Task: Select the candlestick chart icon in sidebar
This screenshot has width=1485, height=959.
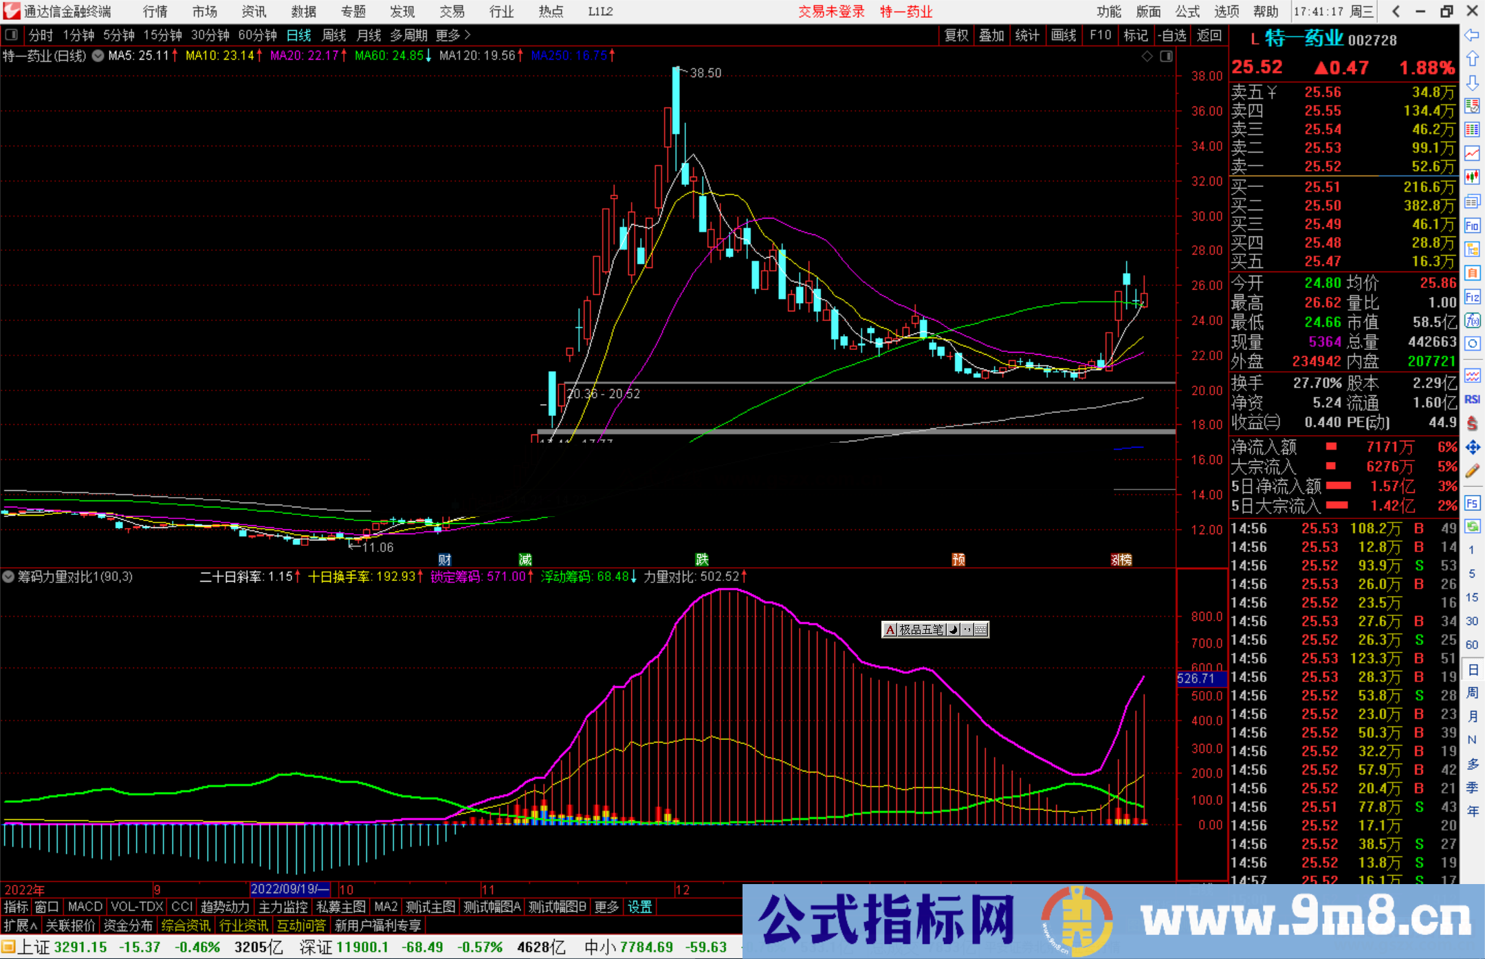Action: pos(1472,177)
